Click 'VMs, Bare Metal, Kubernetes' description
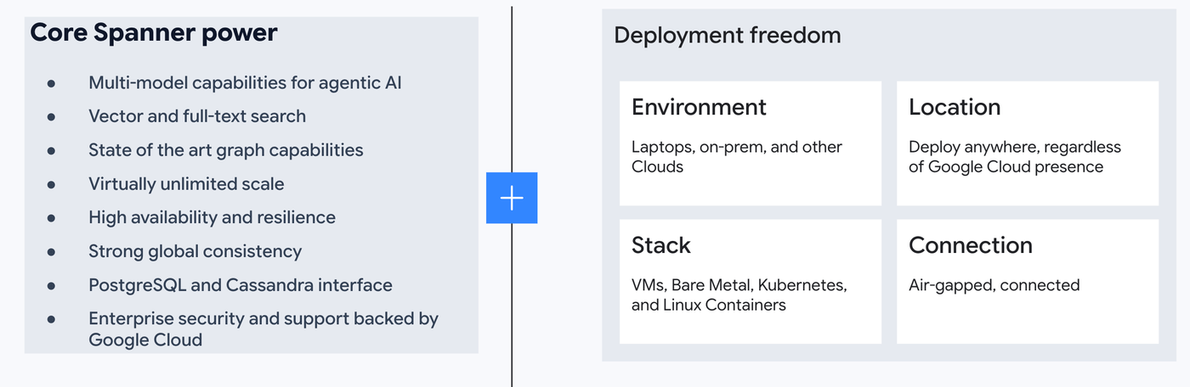Screen dimensions: 1190x387 [739, 294]
